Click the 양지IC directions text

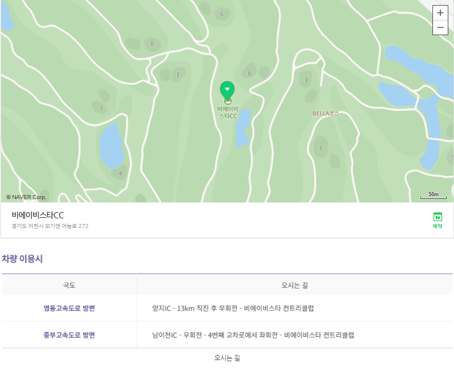coord(233,308)
